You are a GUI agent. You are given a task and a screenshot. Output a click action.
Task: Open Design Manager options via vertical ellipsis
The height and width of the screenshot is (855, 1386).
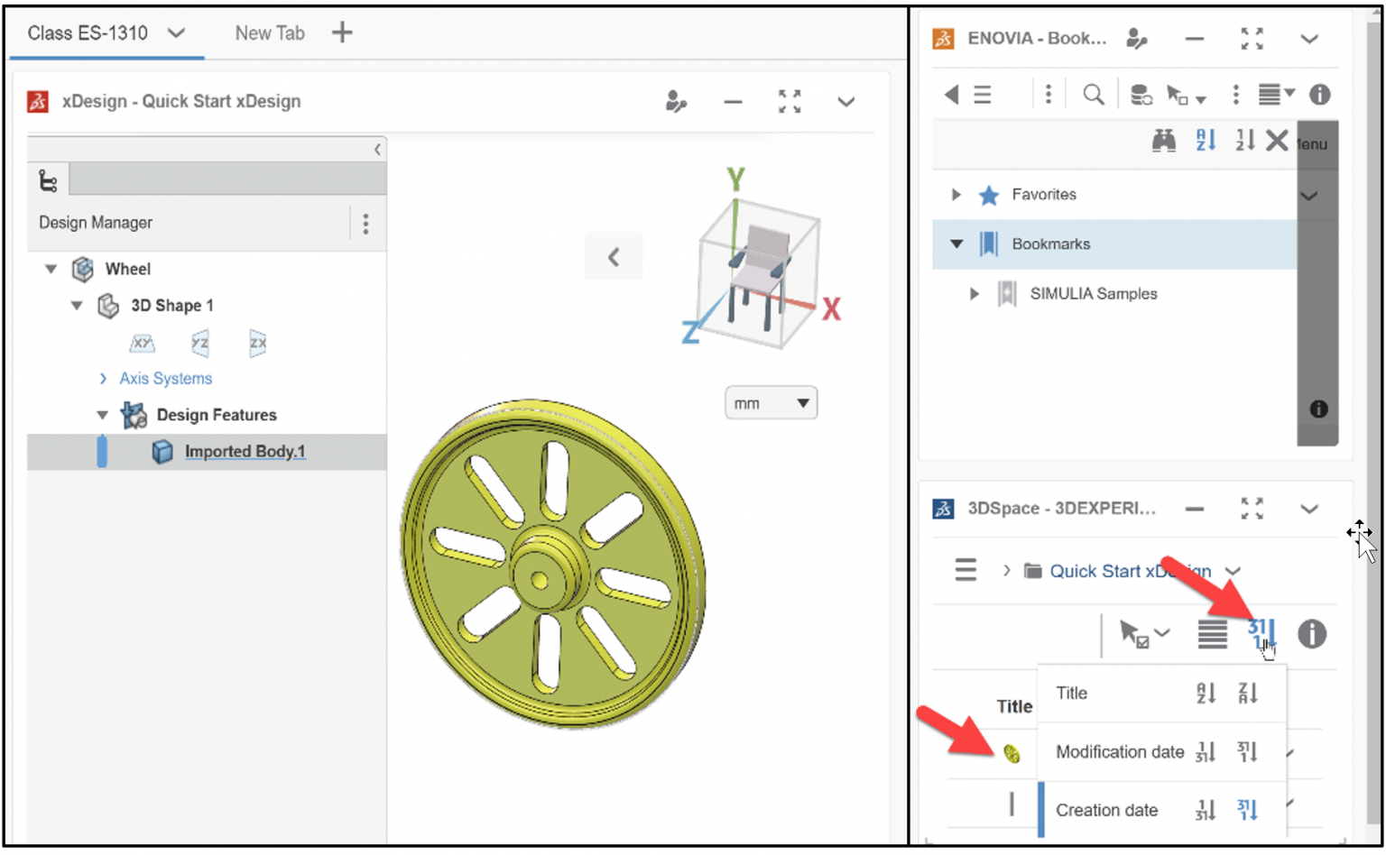pyautogui.click(x=365, y=223)
